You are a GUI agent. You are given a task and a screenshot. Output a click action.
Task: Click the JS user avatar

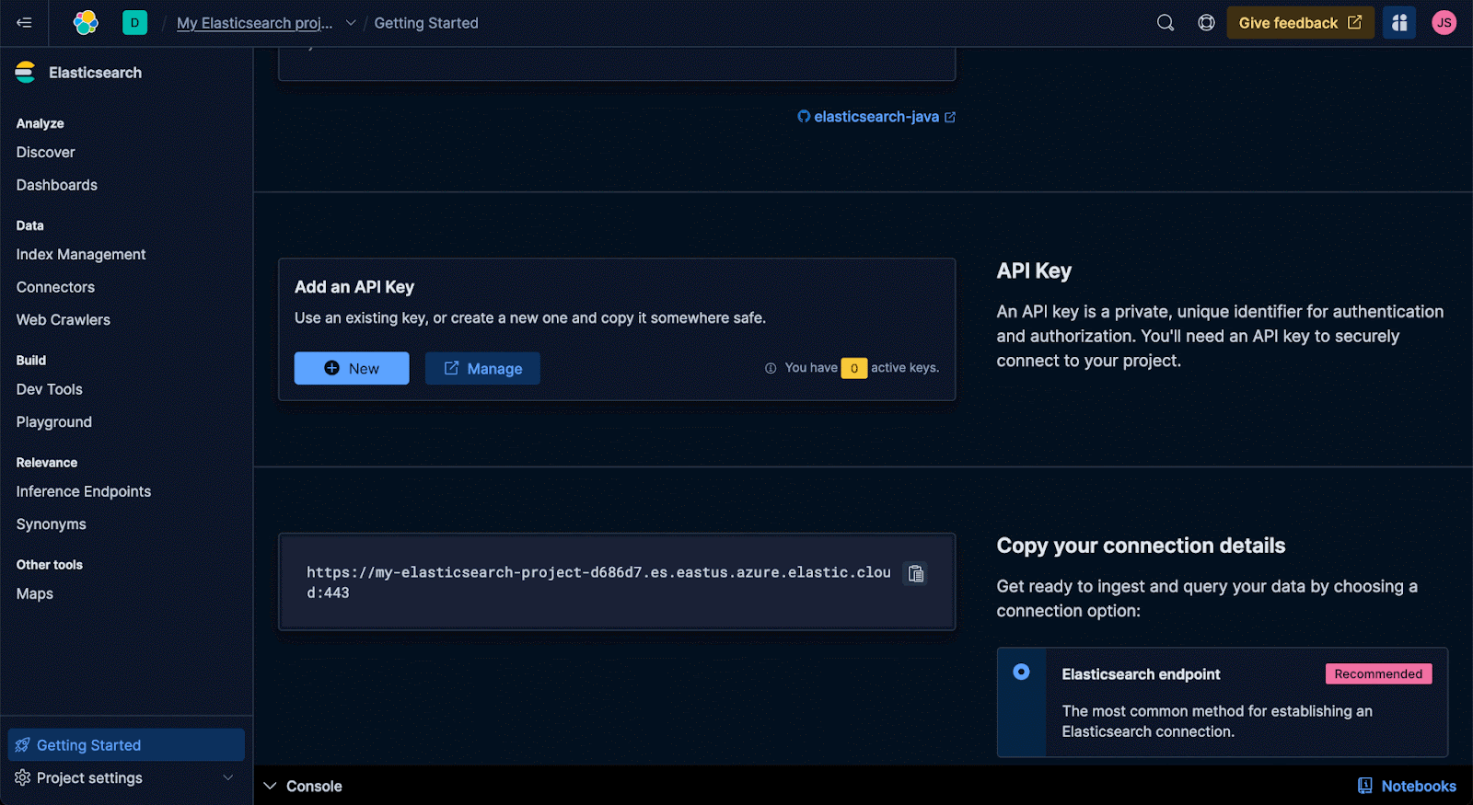click(1444, 23)
